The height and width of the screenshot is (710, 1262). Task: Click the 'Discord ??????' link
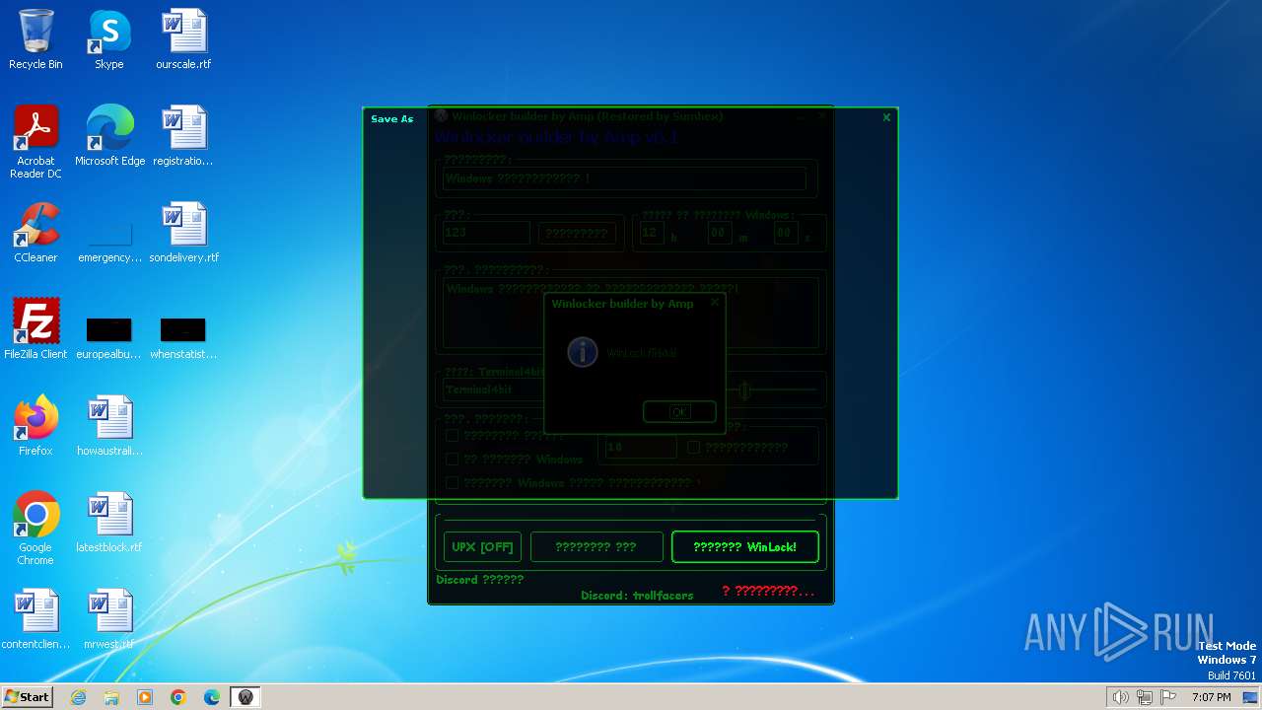(480, 580)
